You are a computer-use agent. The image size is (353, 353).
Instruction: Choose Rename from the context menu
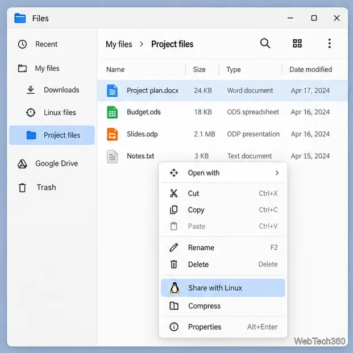[223, 248]
